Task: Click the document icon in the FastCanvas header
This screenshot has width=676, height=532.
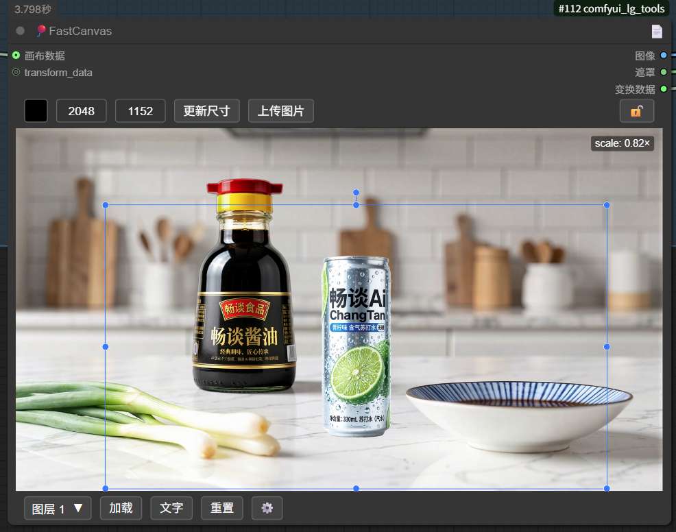Action: (x=657, y=31)
